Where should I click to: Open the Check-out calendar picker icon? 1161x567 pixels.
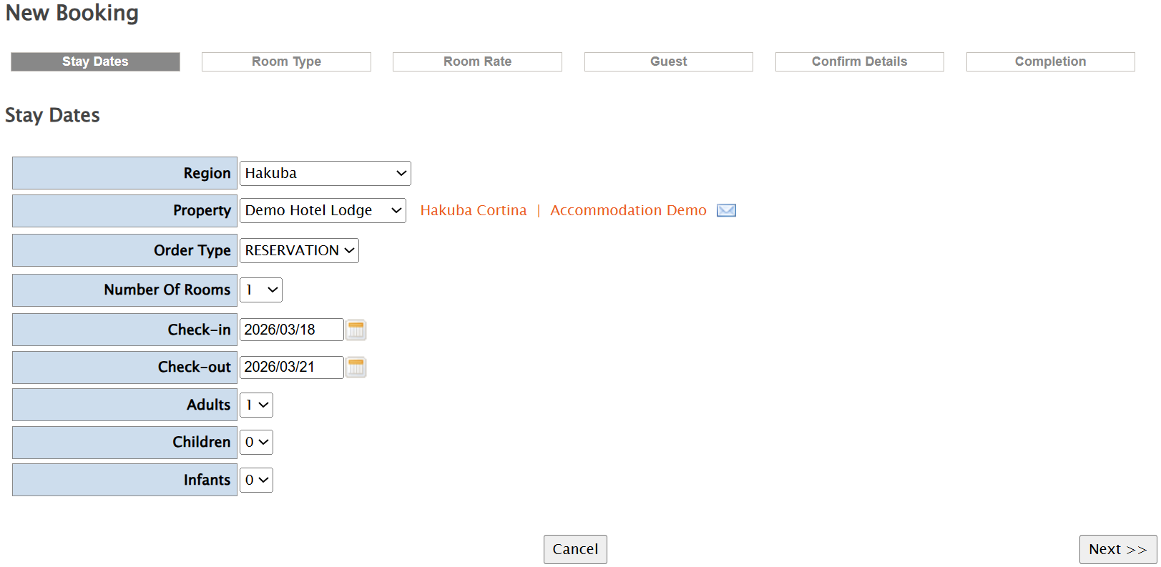coord(356,368)
